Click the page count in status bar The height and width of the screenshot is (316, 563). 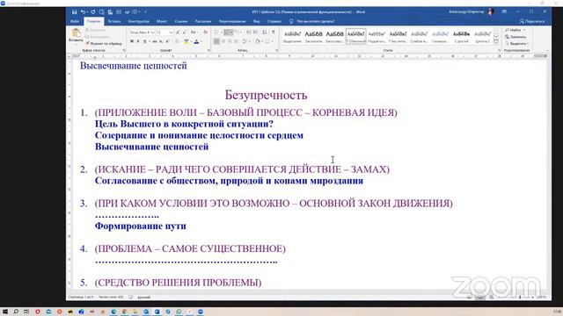[x=80, y=297]
